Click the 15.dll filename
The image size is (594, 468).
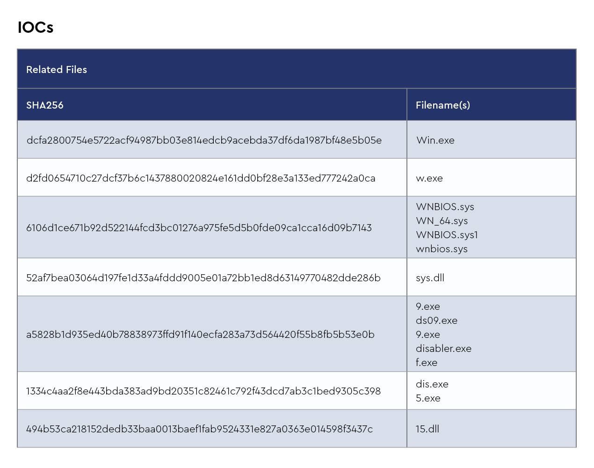[427, 429]
